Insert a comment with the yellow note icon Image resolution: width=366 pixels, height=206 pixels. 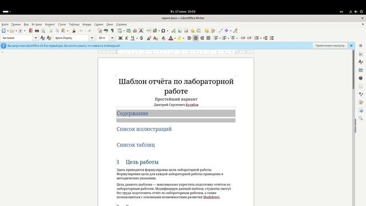click(206, 30)
